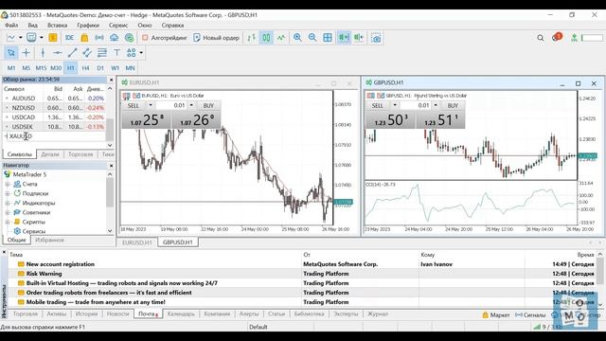Screen dimensions: 606x341
Task: Click SELL on the GBPUSD chart
Action: click(x=378, y=105)
